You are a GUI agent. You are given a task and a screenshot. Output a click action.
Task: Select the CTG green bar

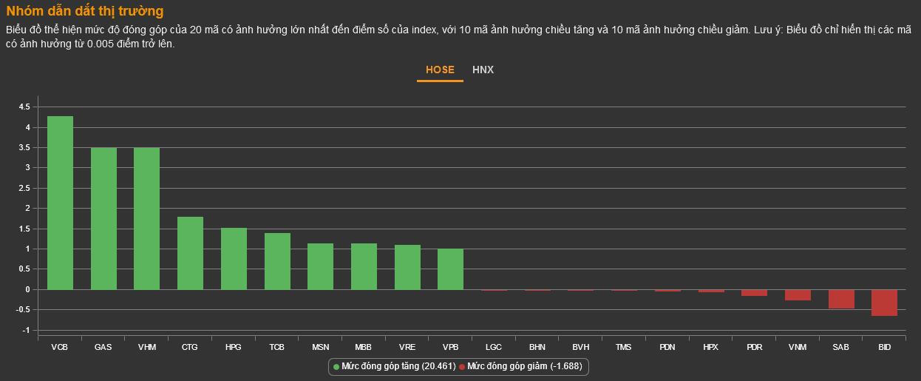coord(190,253)
